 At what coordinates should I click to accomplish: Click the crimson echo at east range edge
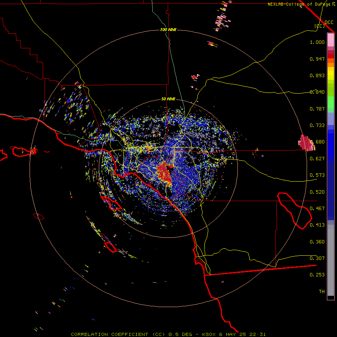click(306, 143)
